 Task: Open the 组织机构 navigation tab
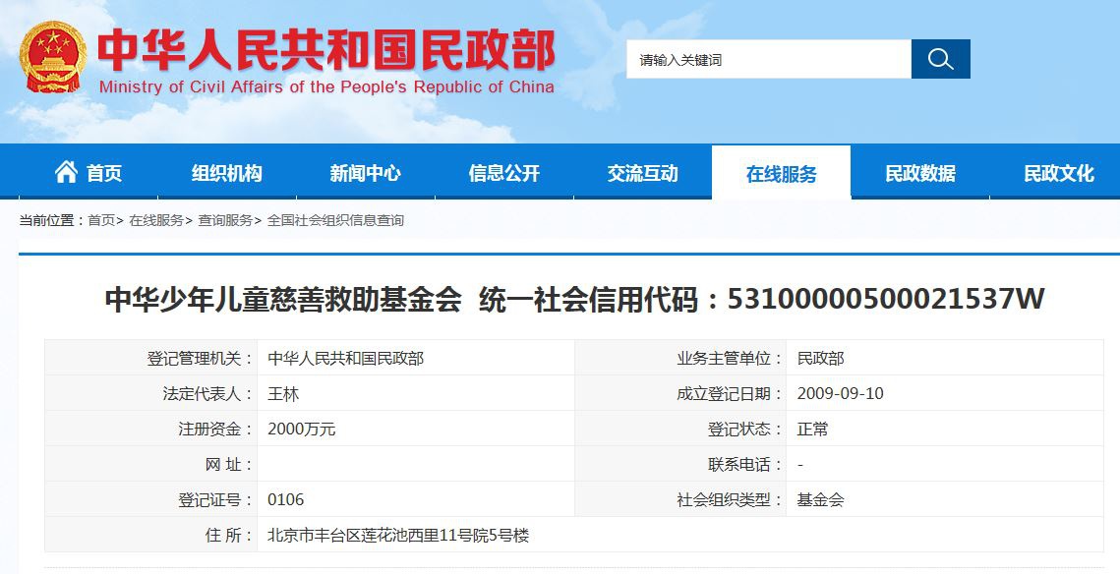(227, 172)
